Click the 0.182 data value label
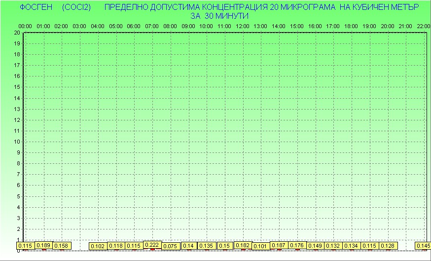Screen dimensions: 431x261 pos(243,245)
